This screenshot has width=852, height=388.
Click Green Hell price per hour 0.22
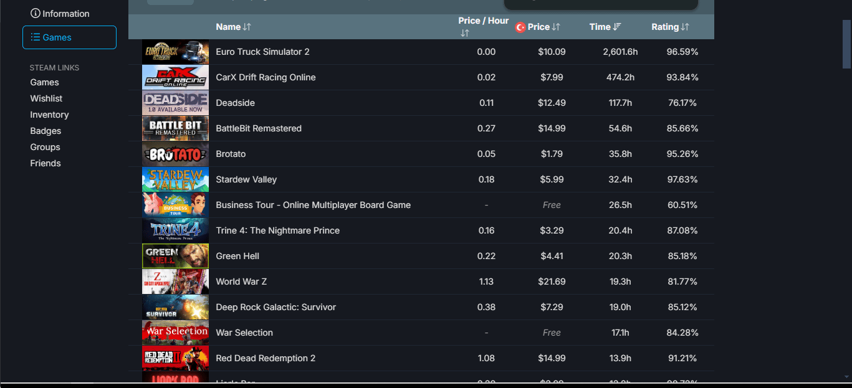(486, 256)
